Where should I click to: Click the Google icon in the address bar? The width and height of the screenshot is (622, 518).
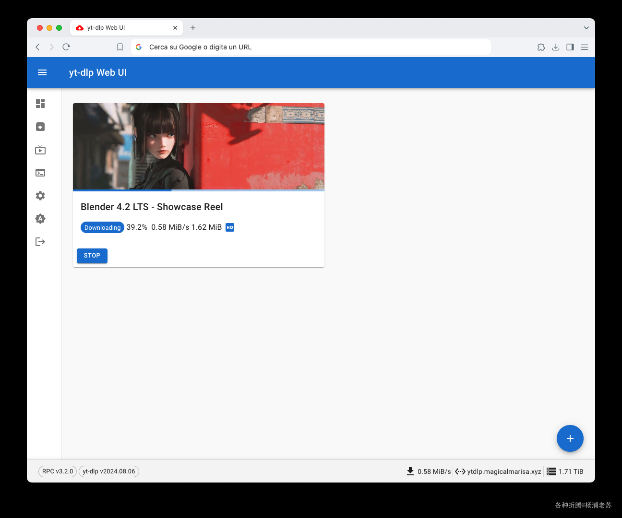coord(139,47)
